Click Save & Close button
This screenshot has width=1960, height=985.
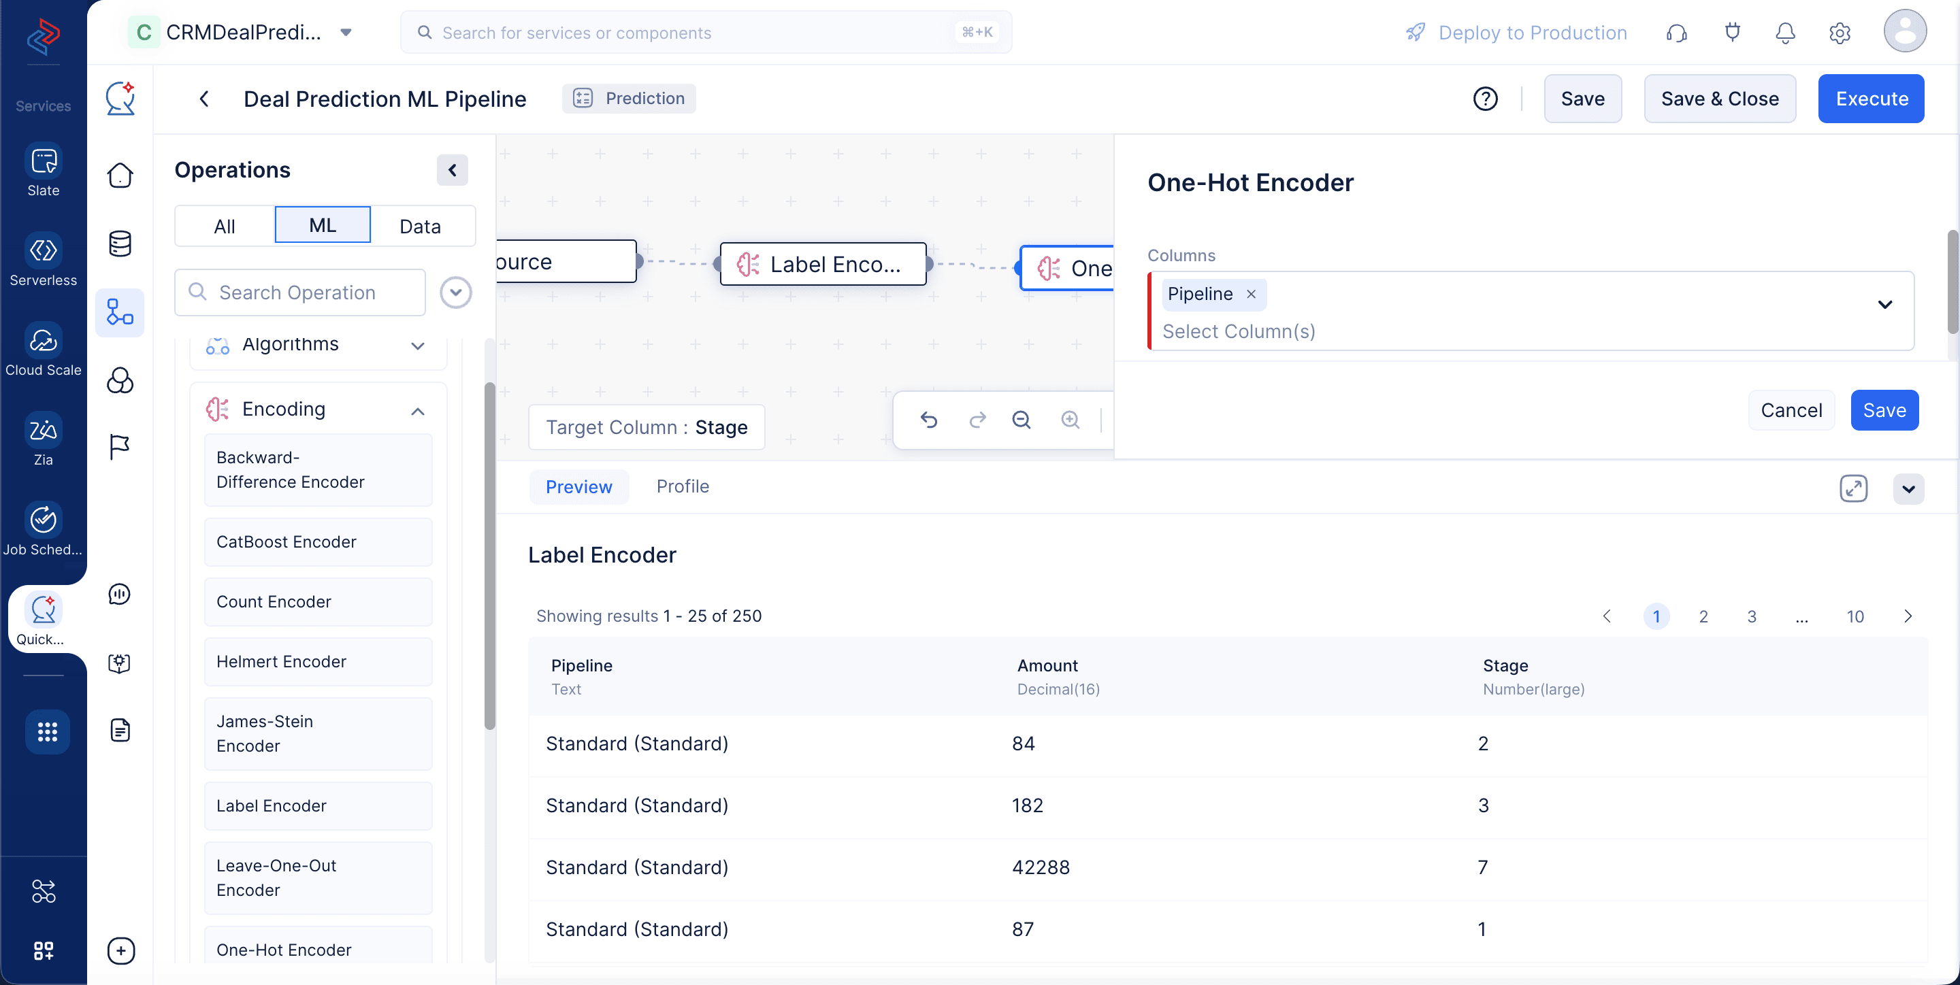(1720, 99)
